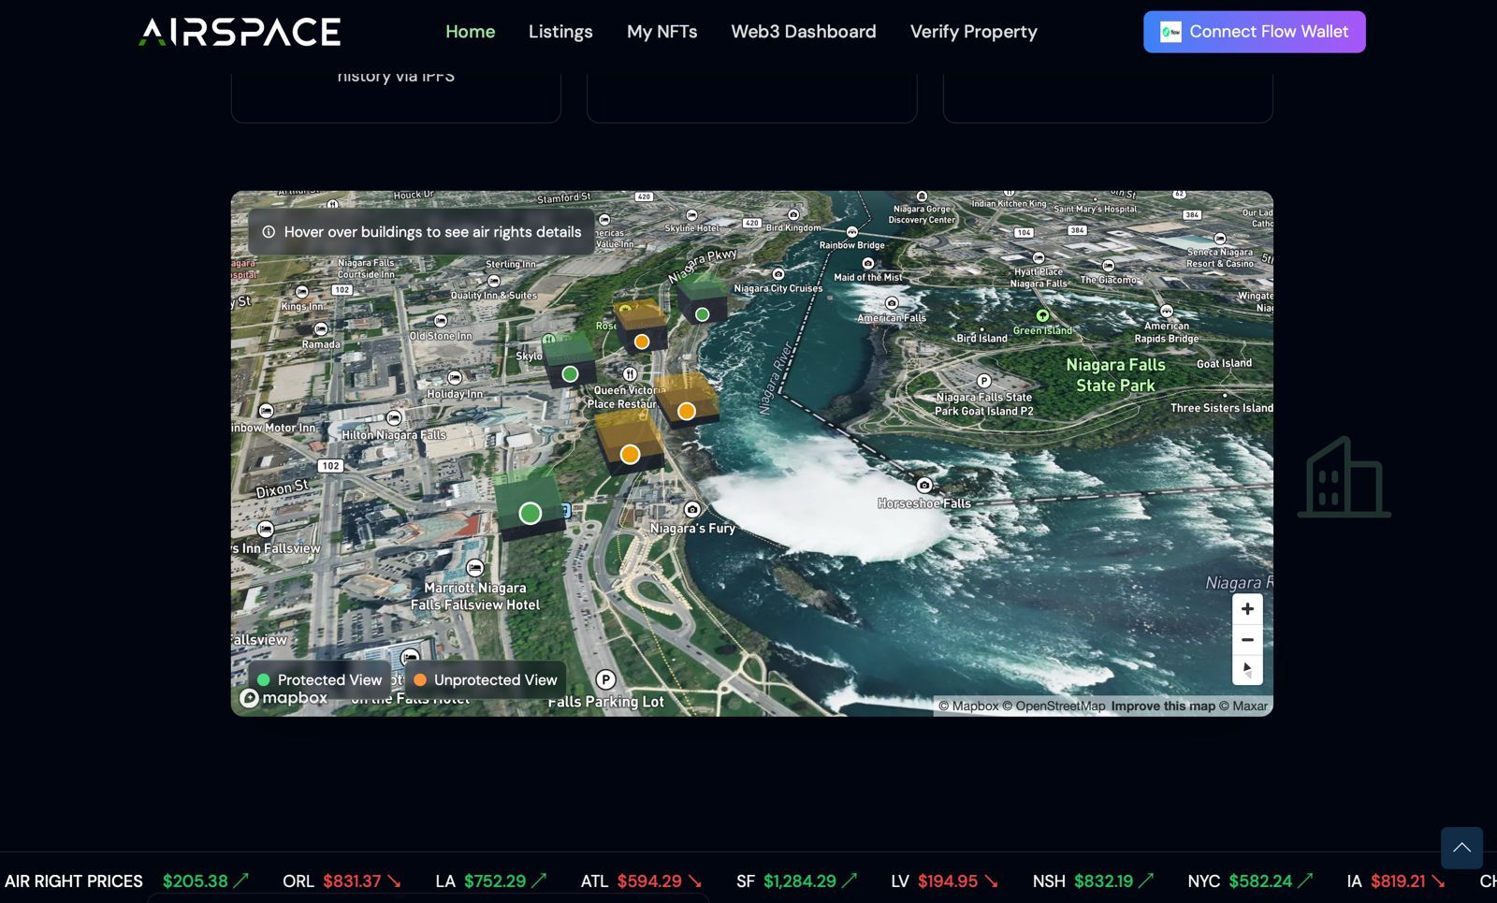Screen dimensions: 1497x903
Task: Click the Maid of the Mist marker
Action: click(868, 264)
